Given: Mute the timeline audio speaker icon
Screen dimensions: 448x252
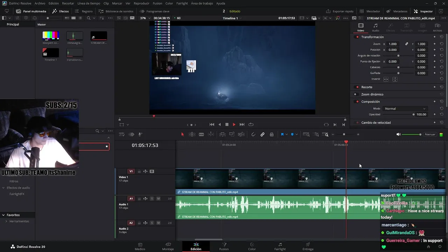Looking at the screenshot, I should 398,134.
